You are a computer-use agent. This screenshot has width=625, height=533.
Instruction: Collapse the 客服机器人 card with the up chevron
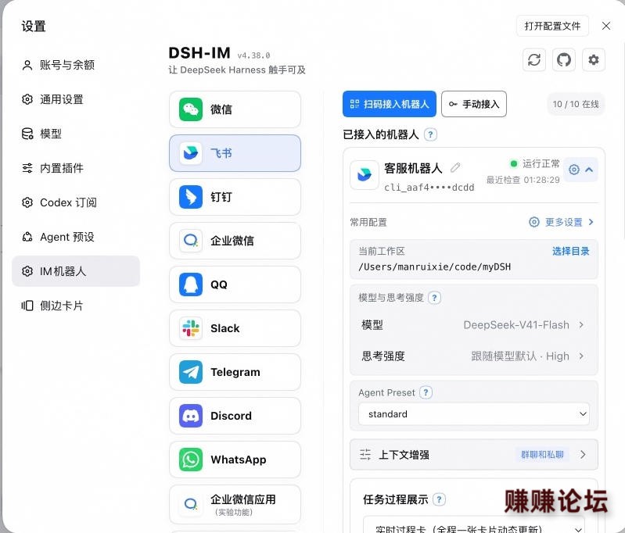coord(589,170)
